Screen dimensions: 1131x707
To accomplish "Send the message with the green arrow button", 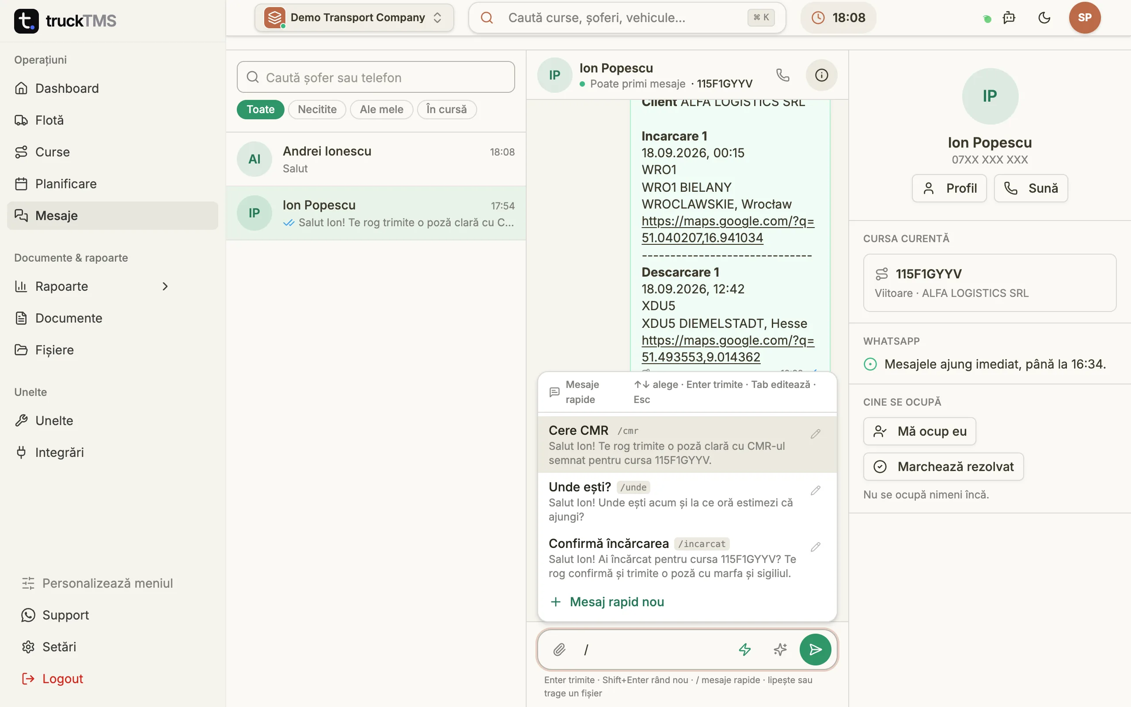I will coord(815,650).
